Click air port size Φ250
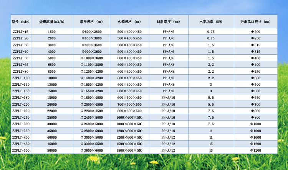288x170 pixels. point(256,38)
